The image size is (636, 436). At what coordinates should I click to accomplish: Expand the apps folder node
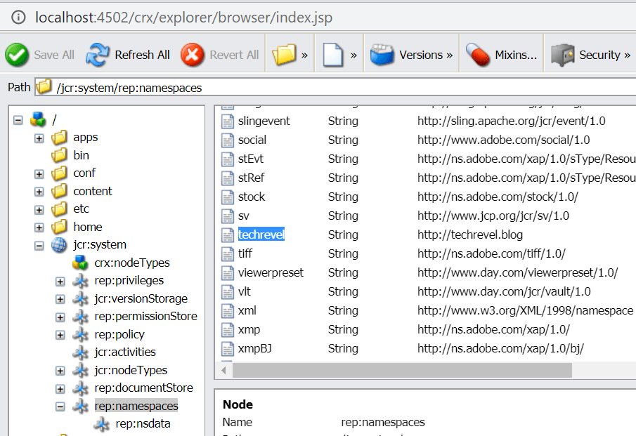[x=39, y=138]
